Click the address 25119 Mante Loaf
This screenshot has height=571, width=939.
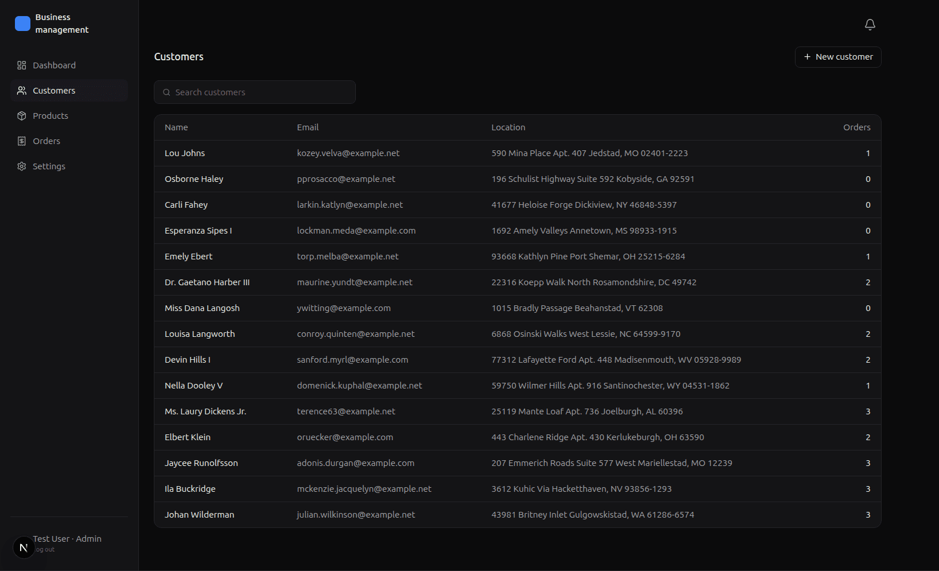(x=587, y=411)
